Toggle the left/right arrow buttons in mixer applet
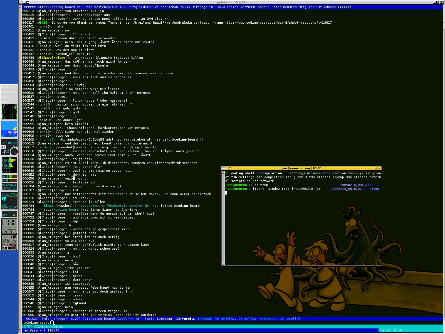Viewport: 445px width, 334px height. click(4, 147)
